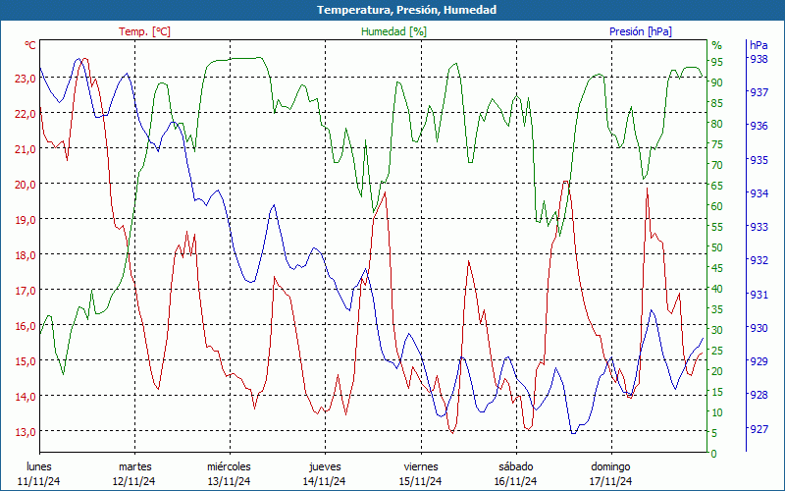Click the chart title 'Temperatura, Presión, Humedad'

406,10
